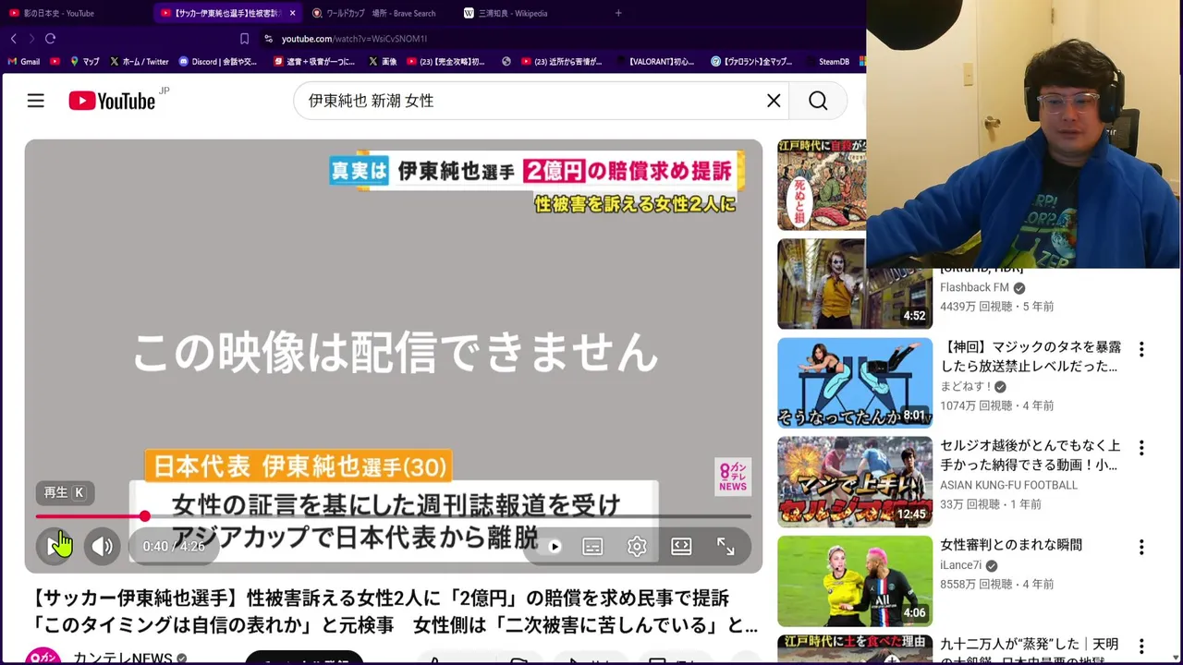Mute the video with speaker icon
The width and height of the screenshot is (1183, 665).
[103, 546]
